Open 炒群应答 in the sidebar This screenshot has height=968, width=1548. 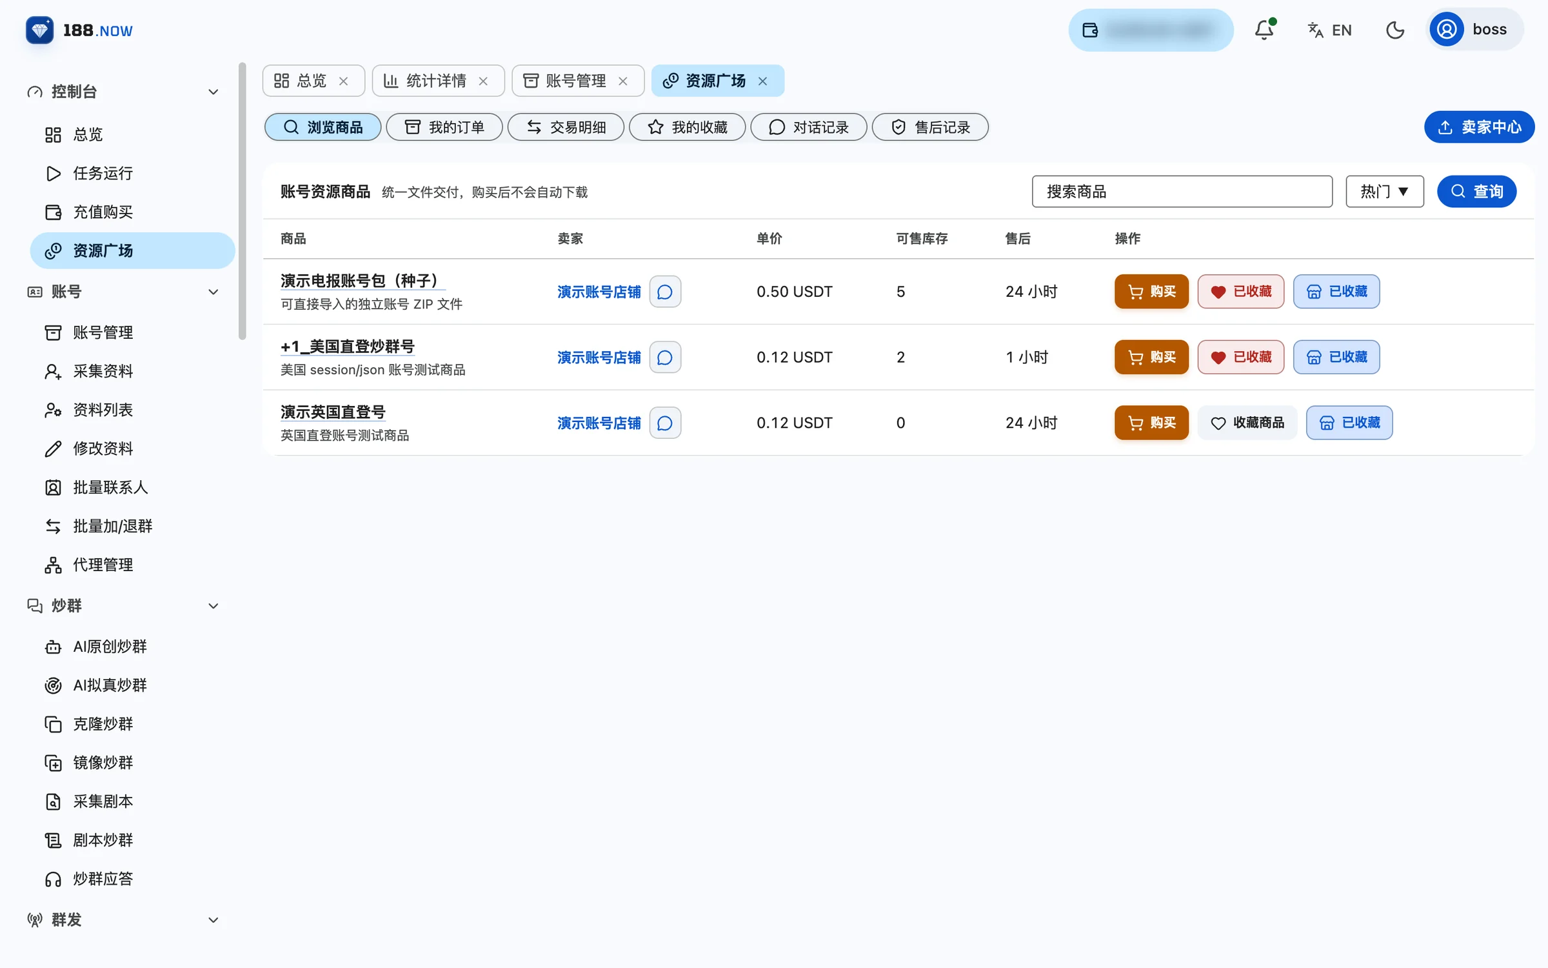tap(133, 878)
